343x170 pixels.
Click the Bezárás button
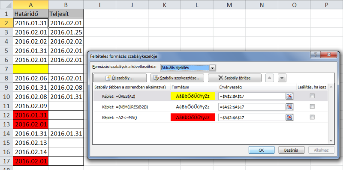[292, 150]
